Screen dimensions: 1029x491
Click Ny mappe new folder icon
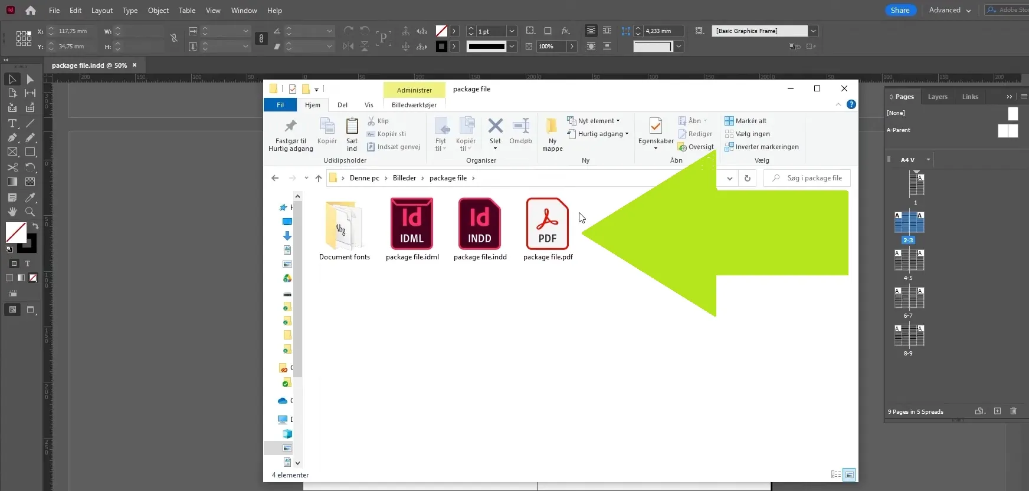[552, 126]
